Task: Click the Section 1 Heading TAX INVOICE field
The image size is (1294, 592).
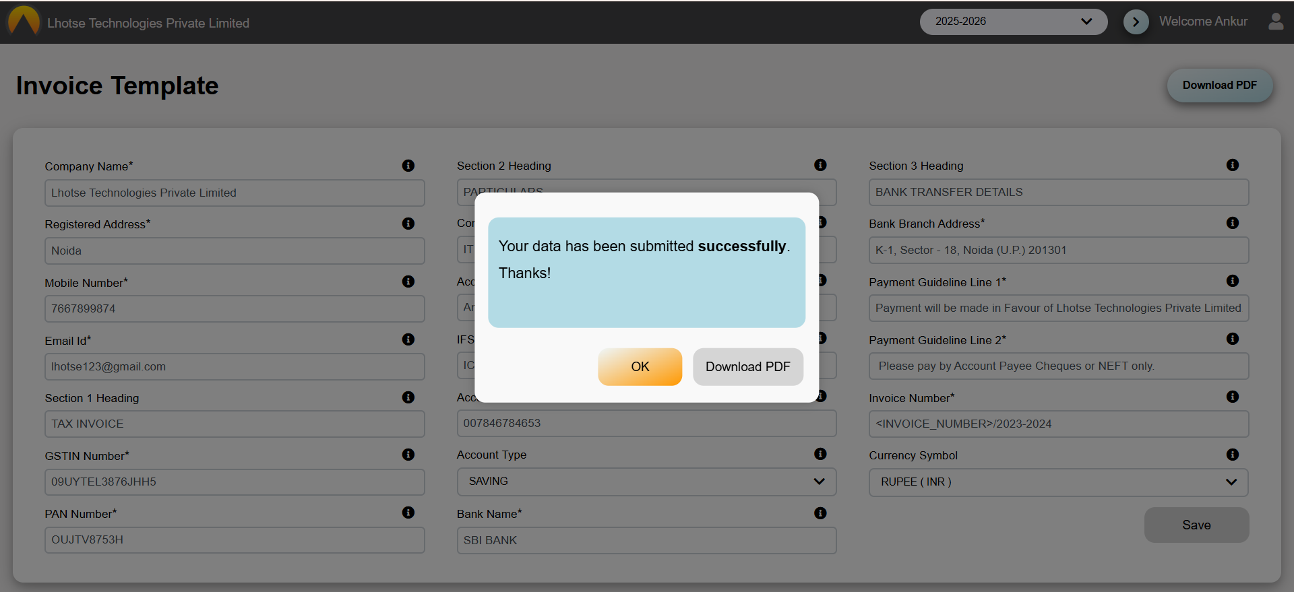Action: pos(235,424)
